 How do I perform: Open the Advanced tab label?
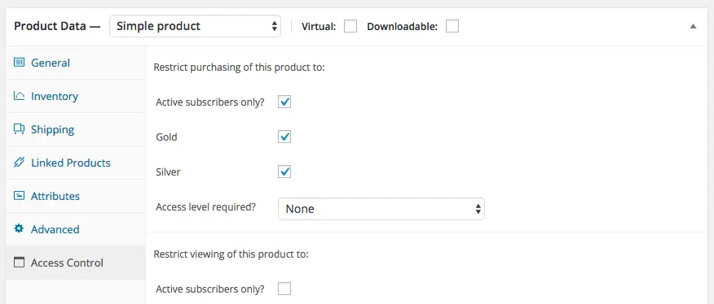pyautogui.click(x=55, y=229)
